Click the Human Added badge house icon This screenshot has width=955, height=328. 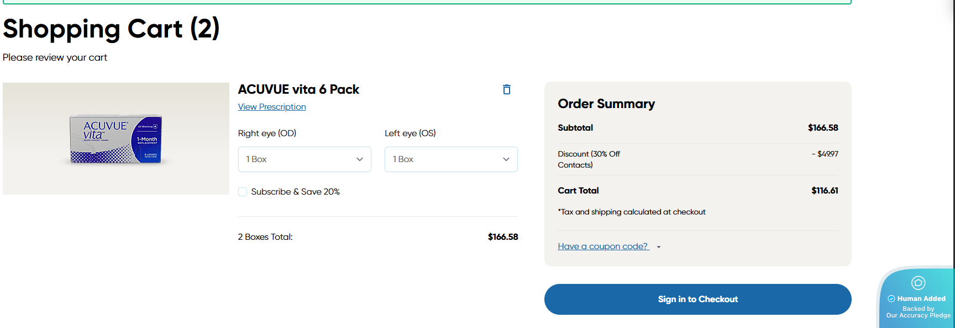tap(918, 283)
